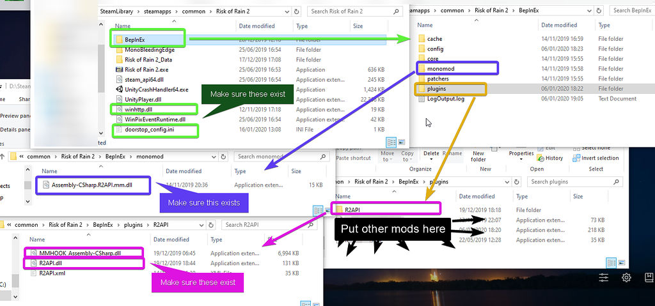Sort Risk of Rain 2 window by Size

tap(358, 26)
